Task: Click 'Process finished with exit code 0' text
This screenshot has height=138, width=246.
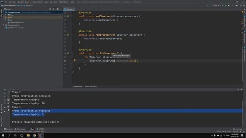Action: [35, 122]
